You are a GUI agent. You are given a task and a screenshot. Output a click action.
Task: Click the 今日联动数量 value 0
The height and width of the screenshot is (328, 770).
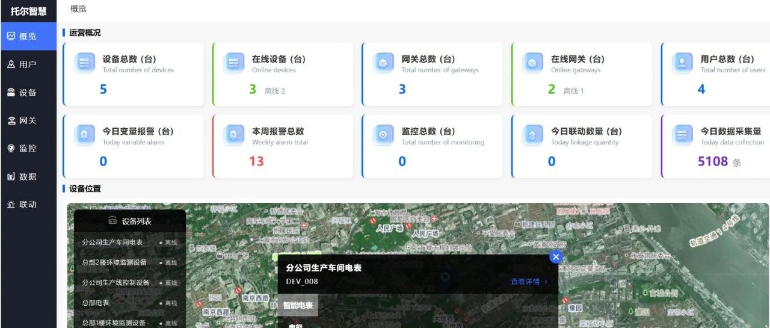click(552, 161)
